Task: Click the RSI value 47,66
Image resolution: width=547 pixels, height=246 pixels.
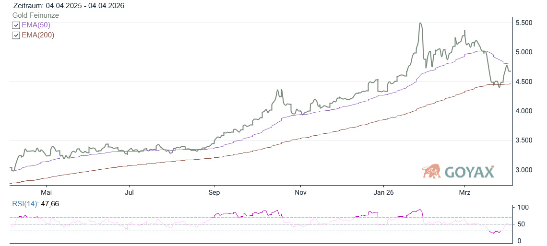Action: click(x=49, y=204)
